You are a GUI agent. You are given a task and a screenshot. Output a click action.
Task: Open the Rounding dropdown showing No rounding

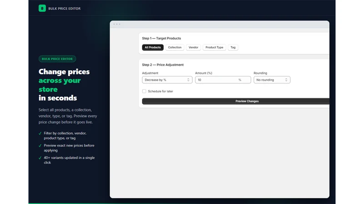[x=272, y=80]
